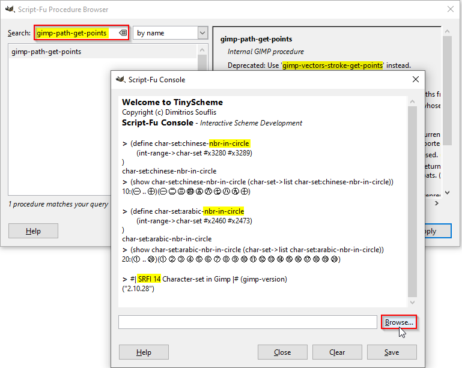Click the '("2.10.28")' version output
The image size is (462, 368).
coord(138,289)
